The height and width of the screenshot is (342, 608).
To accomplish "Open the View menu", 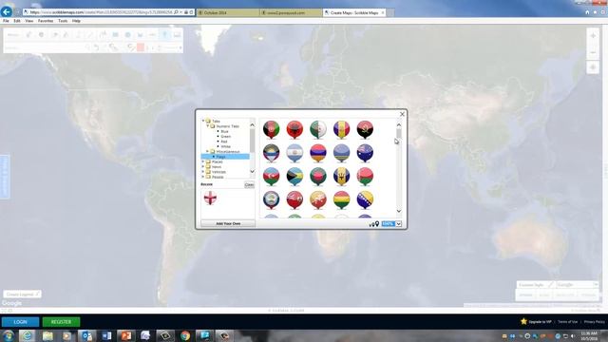I will point(29,21).
